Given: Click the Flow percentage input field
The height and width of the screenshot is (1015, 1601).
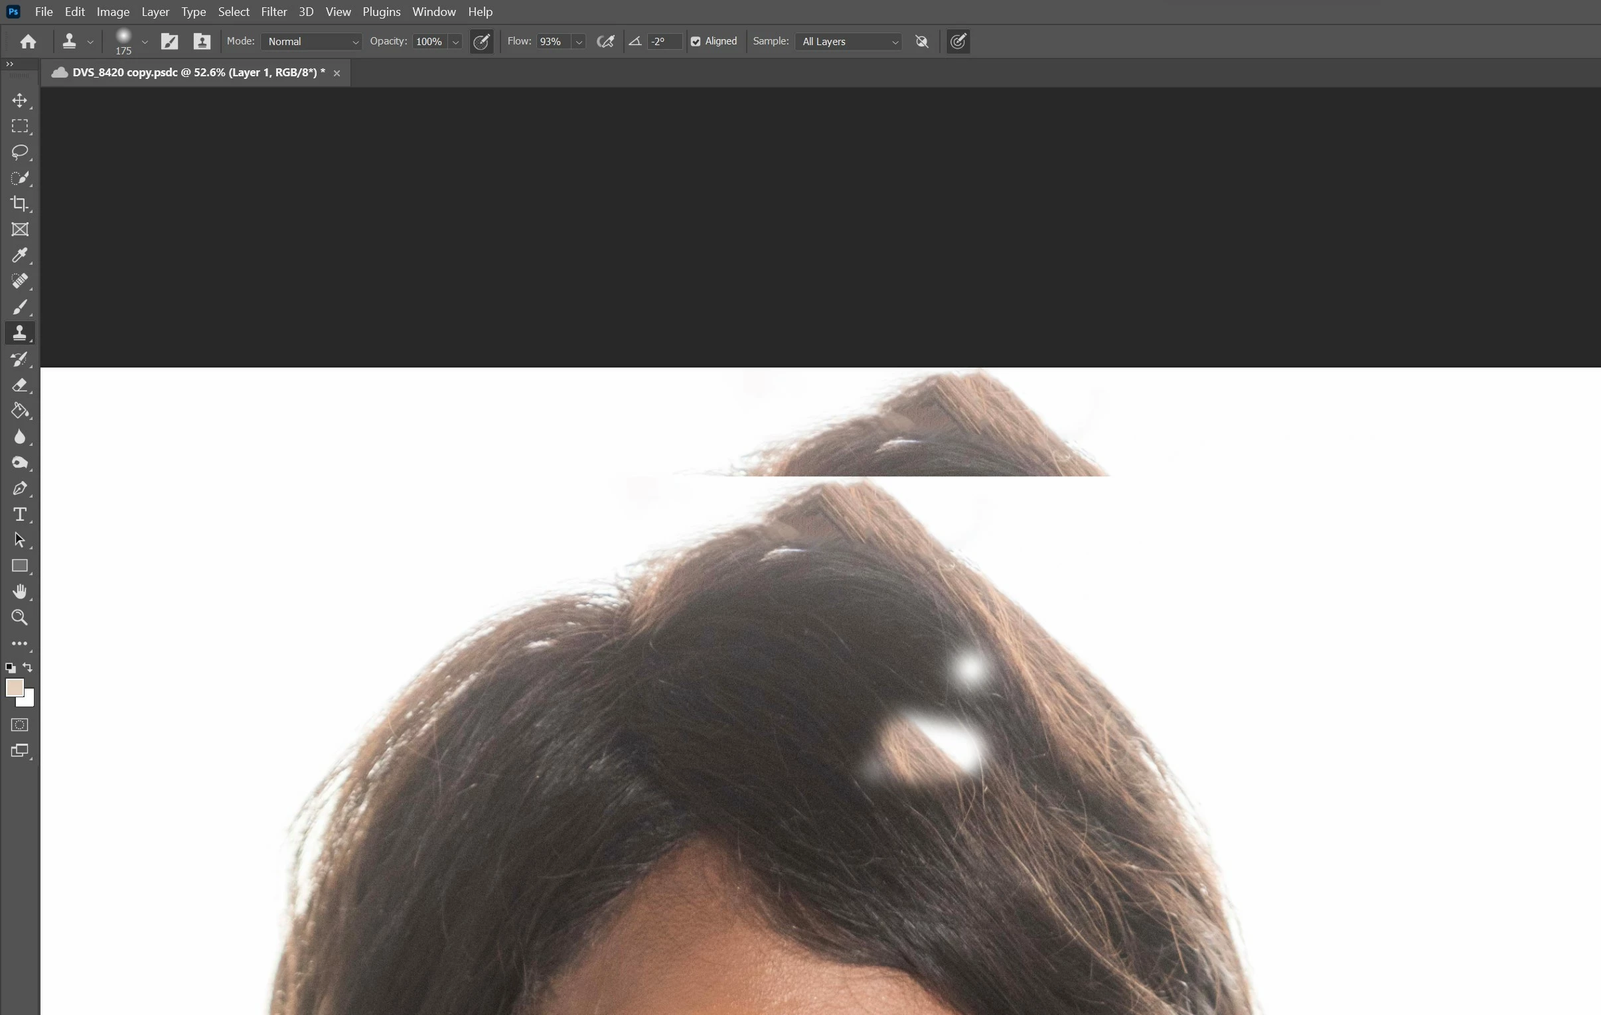Looking at the screenshot, I should pos(552,41).
